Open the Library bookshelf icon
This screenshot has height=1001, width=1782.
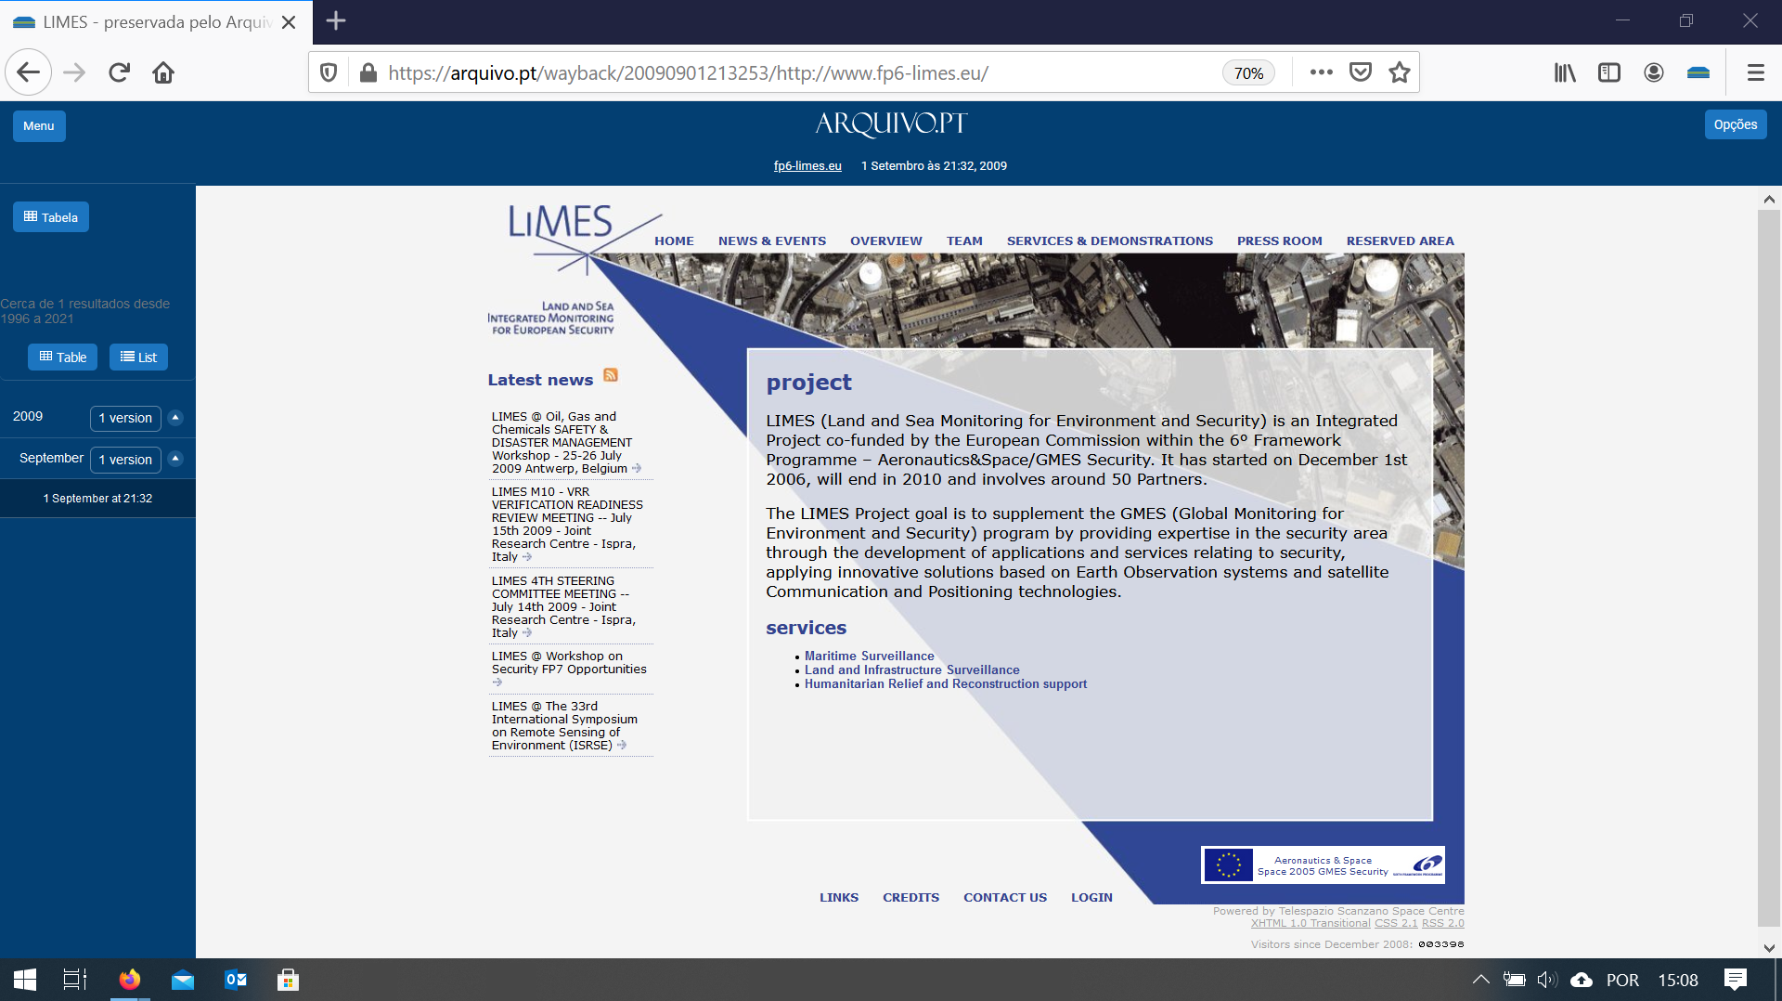(1565, 72)
